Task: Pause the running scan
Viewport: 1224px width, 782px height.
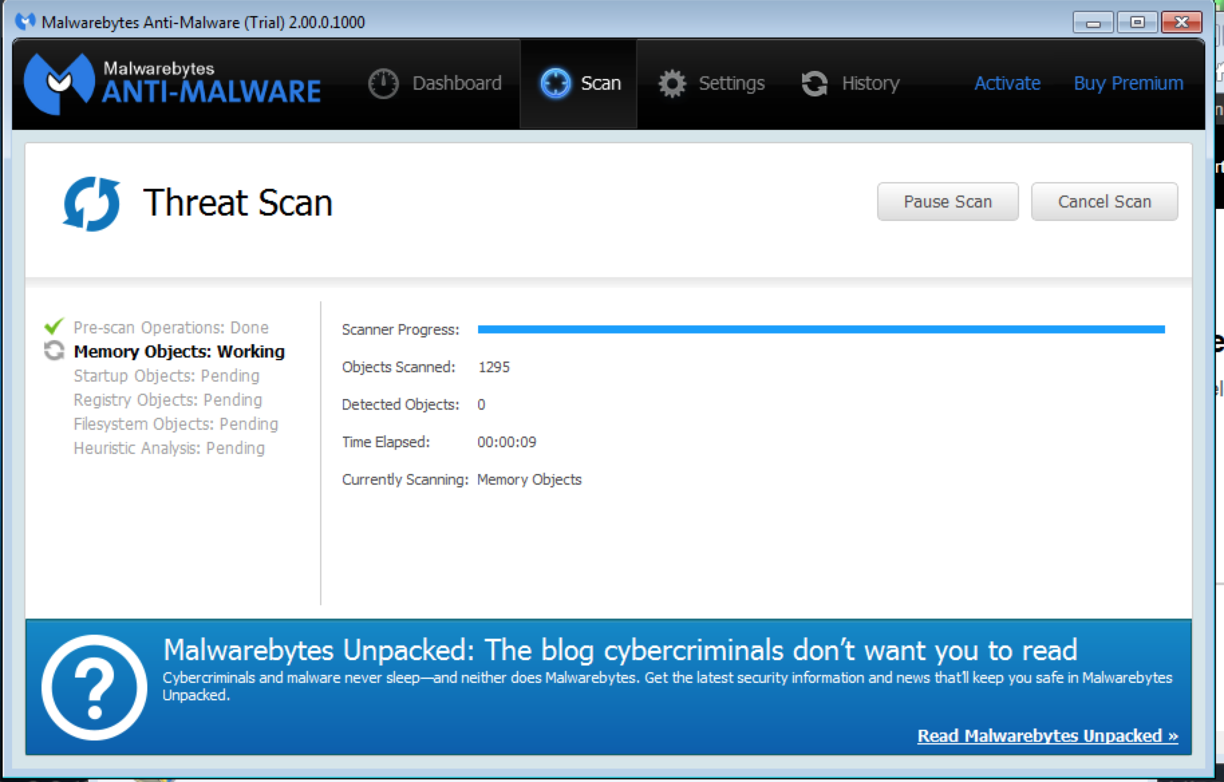Action: coord(947,202)
